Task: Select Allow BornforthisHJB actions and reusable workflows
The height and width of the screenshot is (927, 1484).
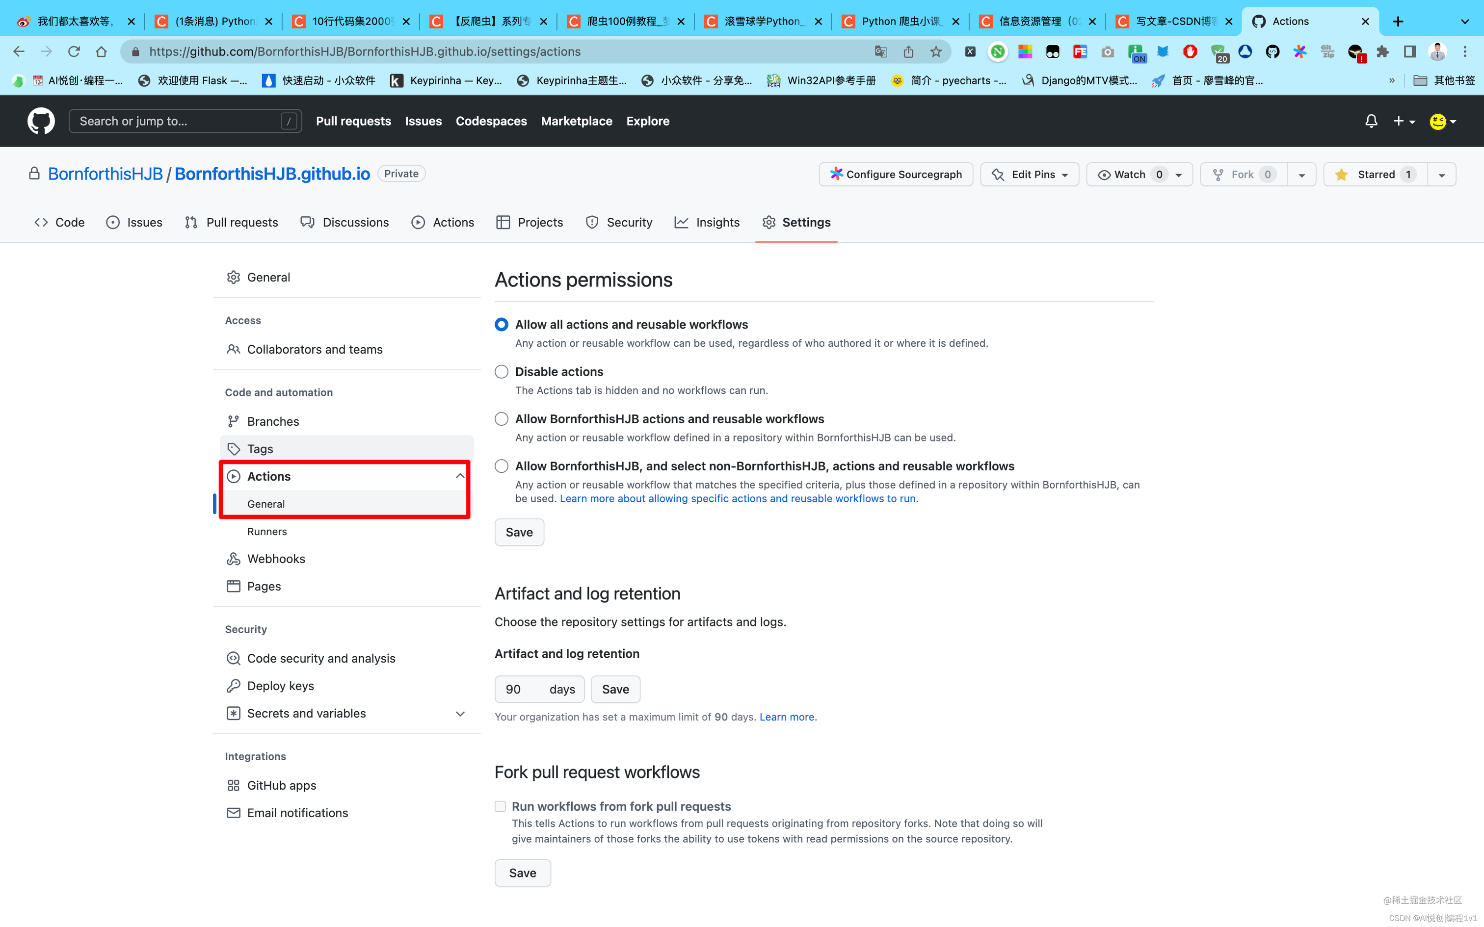Action: click(x=501, y=418)
